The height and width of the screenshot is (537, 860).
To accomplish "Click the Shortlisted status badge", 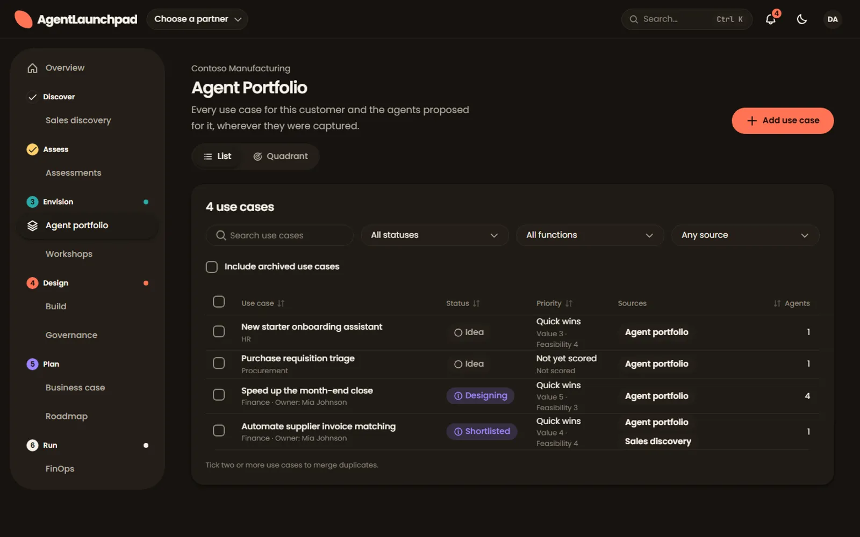I will [x=482, y=431].
